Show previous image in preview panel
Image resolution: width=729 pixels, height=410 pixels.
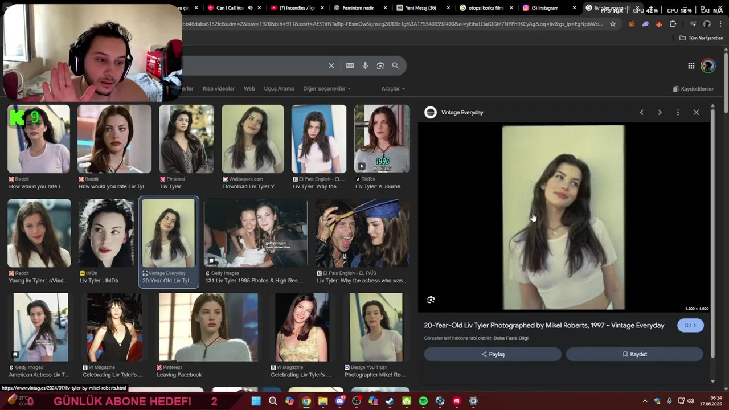(641, 112)
